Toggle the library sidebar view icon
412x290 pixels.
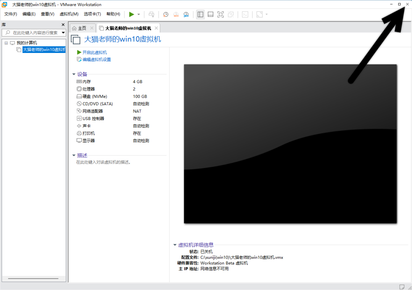(x=200, y=14)
